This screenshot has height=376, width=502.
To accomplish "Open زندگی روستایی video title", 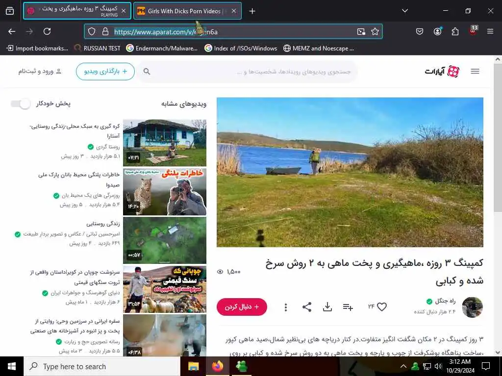I will point(103,223).
